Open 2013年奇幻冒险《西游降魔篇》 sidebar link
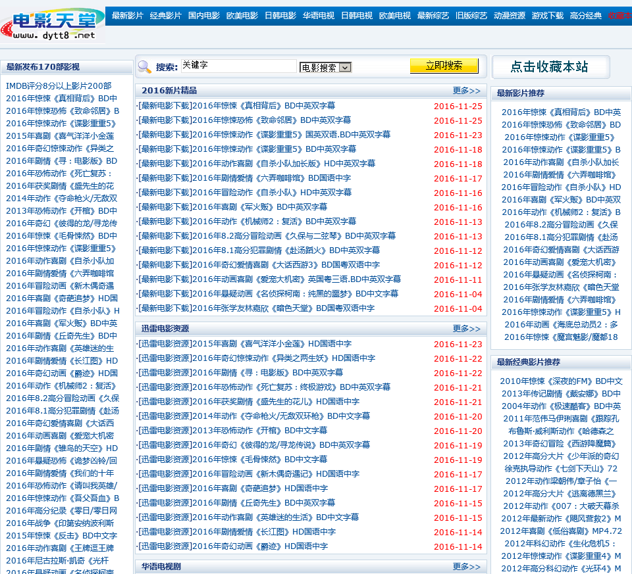This screenshot has height=574, width=632. point(561,444)
